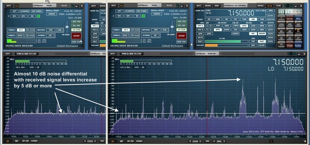Enable the NCH1 notch filter
Screen dimensions: 310x145
[271, 26]
